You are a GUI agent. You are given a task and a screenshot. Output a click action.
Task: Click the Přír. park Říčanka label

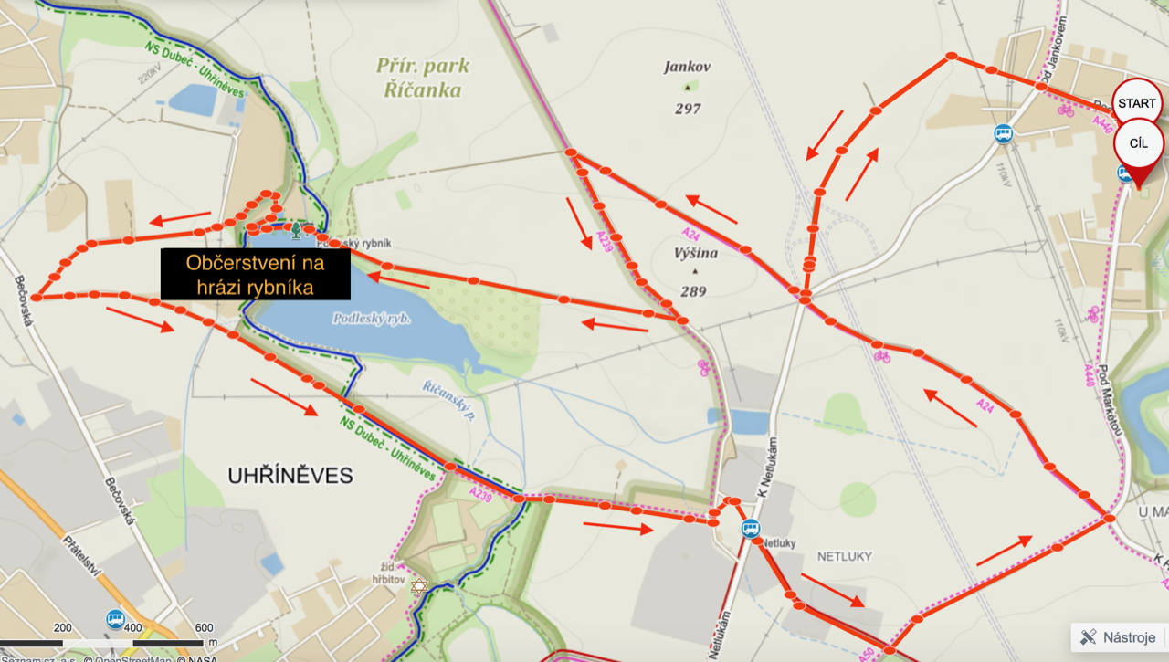point(423,78)
